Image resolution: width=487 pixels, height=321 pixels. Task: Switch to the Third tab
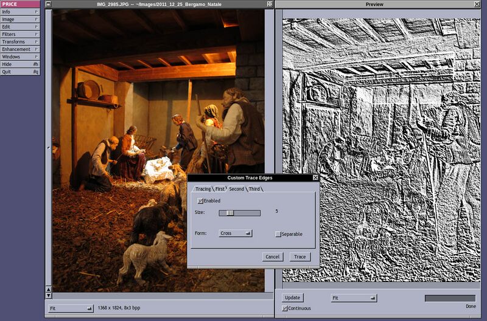click(x=254, y=189)
